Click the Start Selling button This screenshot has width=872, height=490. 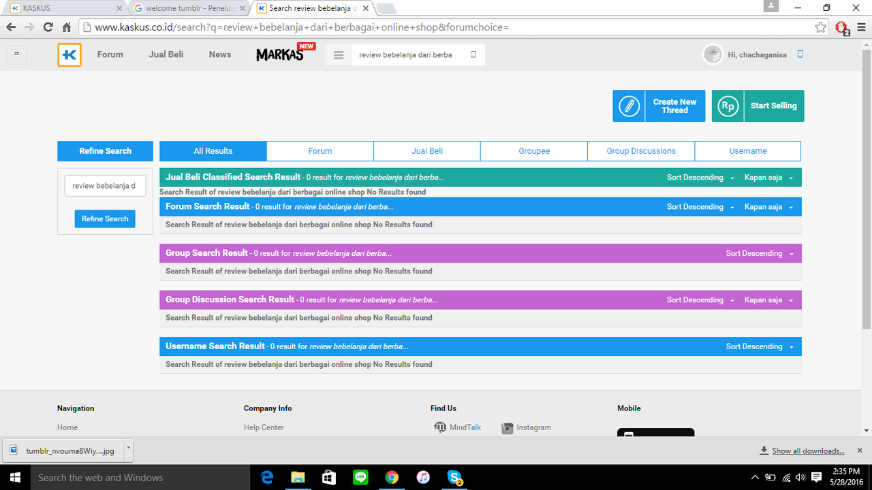pyautogui.click(x=758, y=106)
